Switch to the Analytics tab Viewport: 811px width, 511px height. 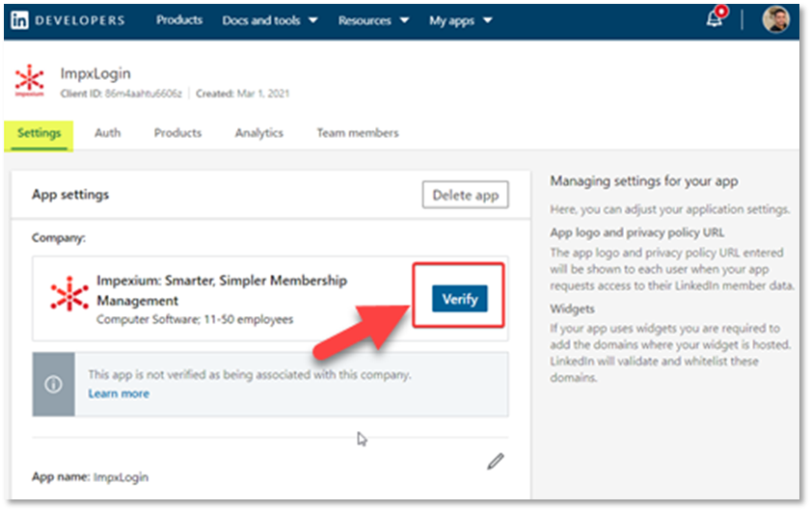[x=259, y=133]
